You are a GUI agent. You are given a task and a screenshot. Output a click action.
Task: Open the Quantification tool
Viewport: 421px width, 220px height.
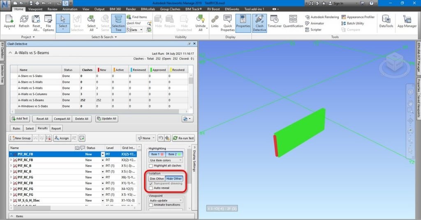[x=293, y=21]
